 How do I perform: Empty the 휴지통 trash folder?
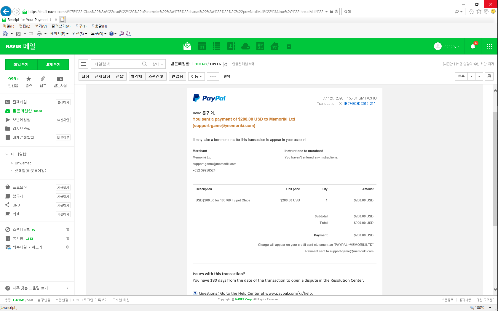point(68,238)
